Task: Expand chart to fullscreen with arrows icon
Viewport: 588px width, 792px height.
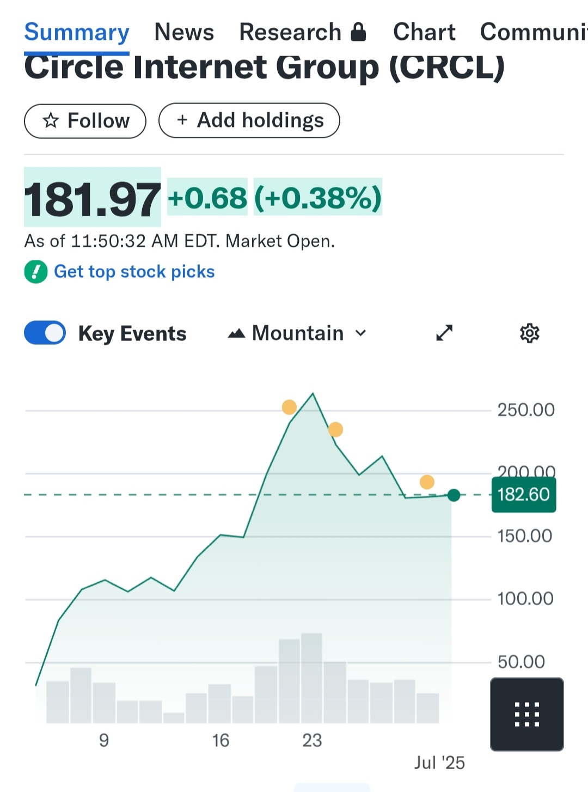Action: pyautogui.click(x=444, y=333)
